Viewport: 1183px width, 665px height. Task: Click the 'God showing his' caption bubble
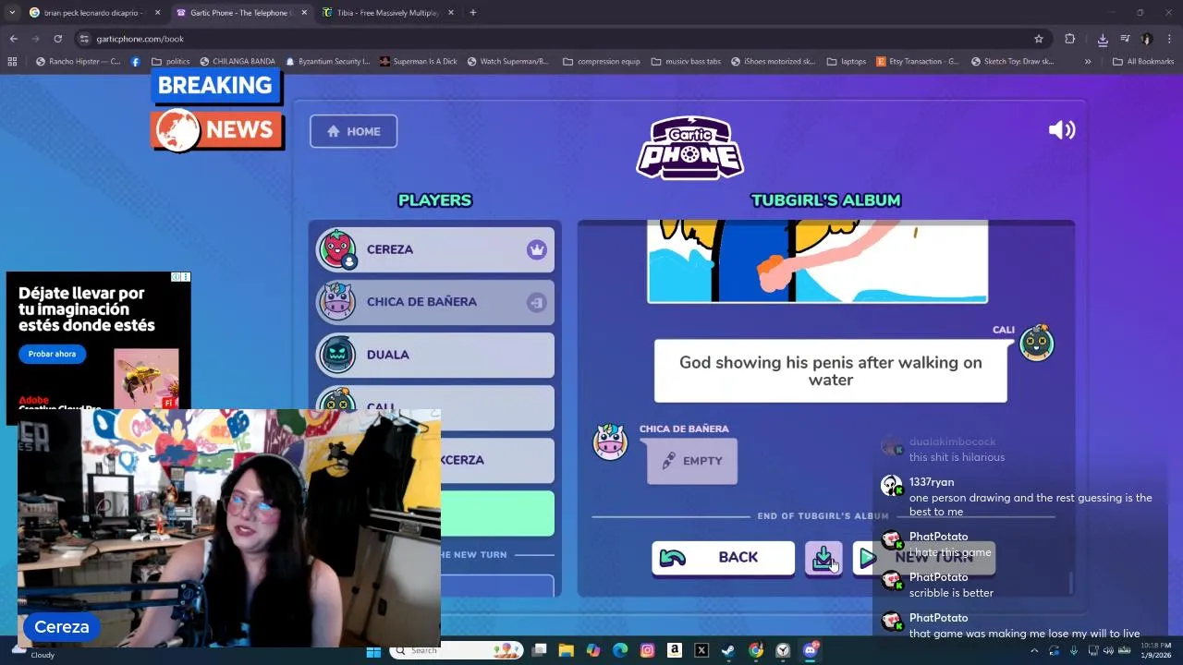(x=831, y=371)
